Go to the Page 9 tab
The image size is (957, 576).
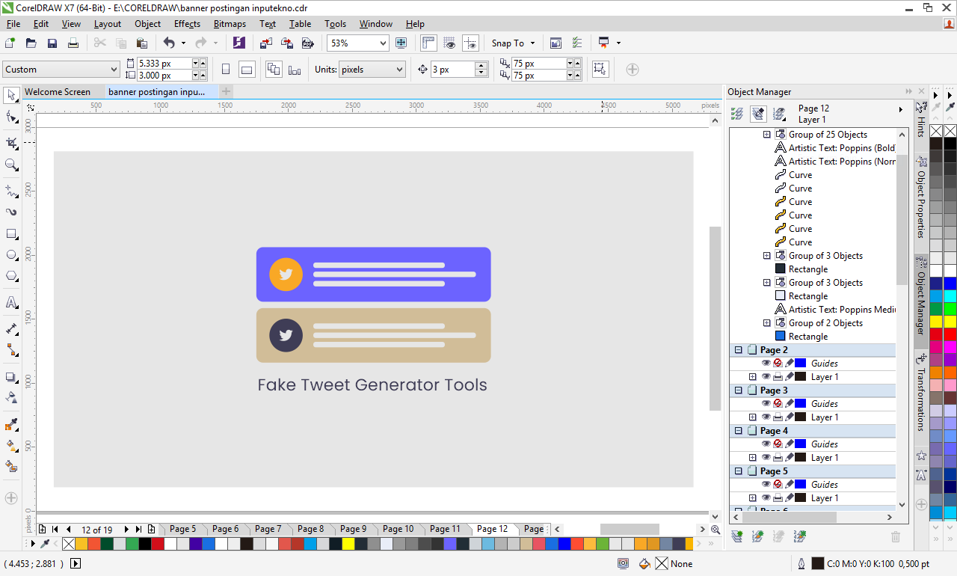(x=354, y=529)
